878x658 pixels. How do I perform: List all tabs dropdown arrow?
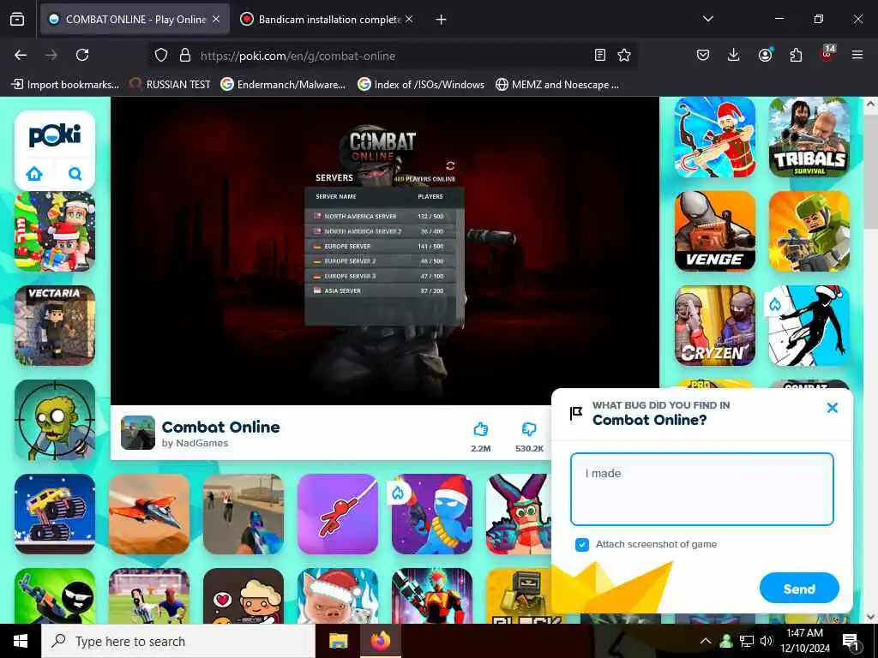point(707,19)
